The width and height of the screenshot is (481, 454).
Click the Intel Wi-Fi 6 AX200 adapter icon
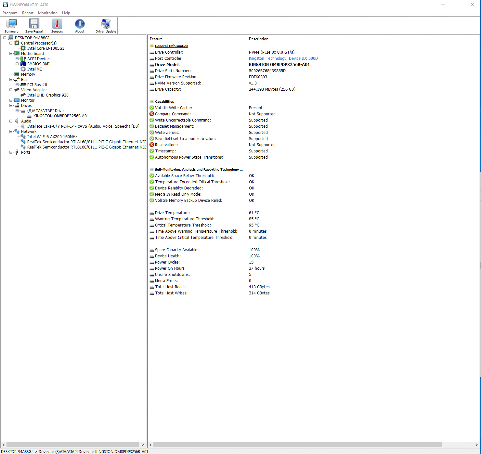23,137
